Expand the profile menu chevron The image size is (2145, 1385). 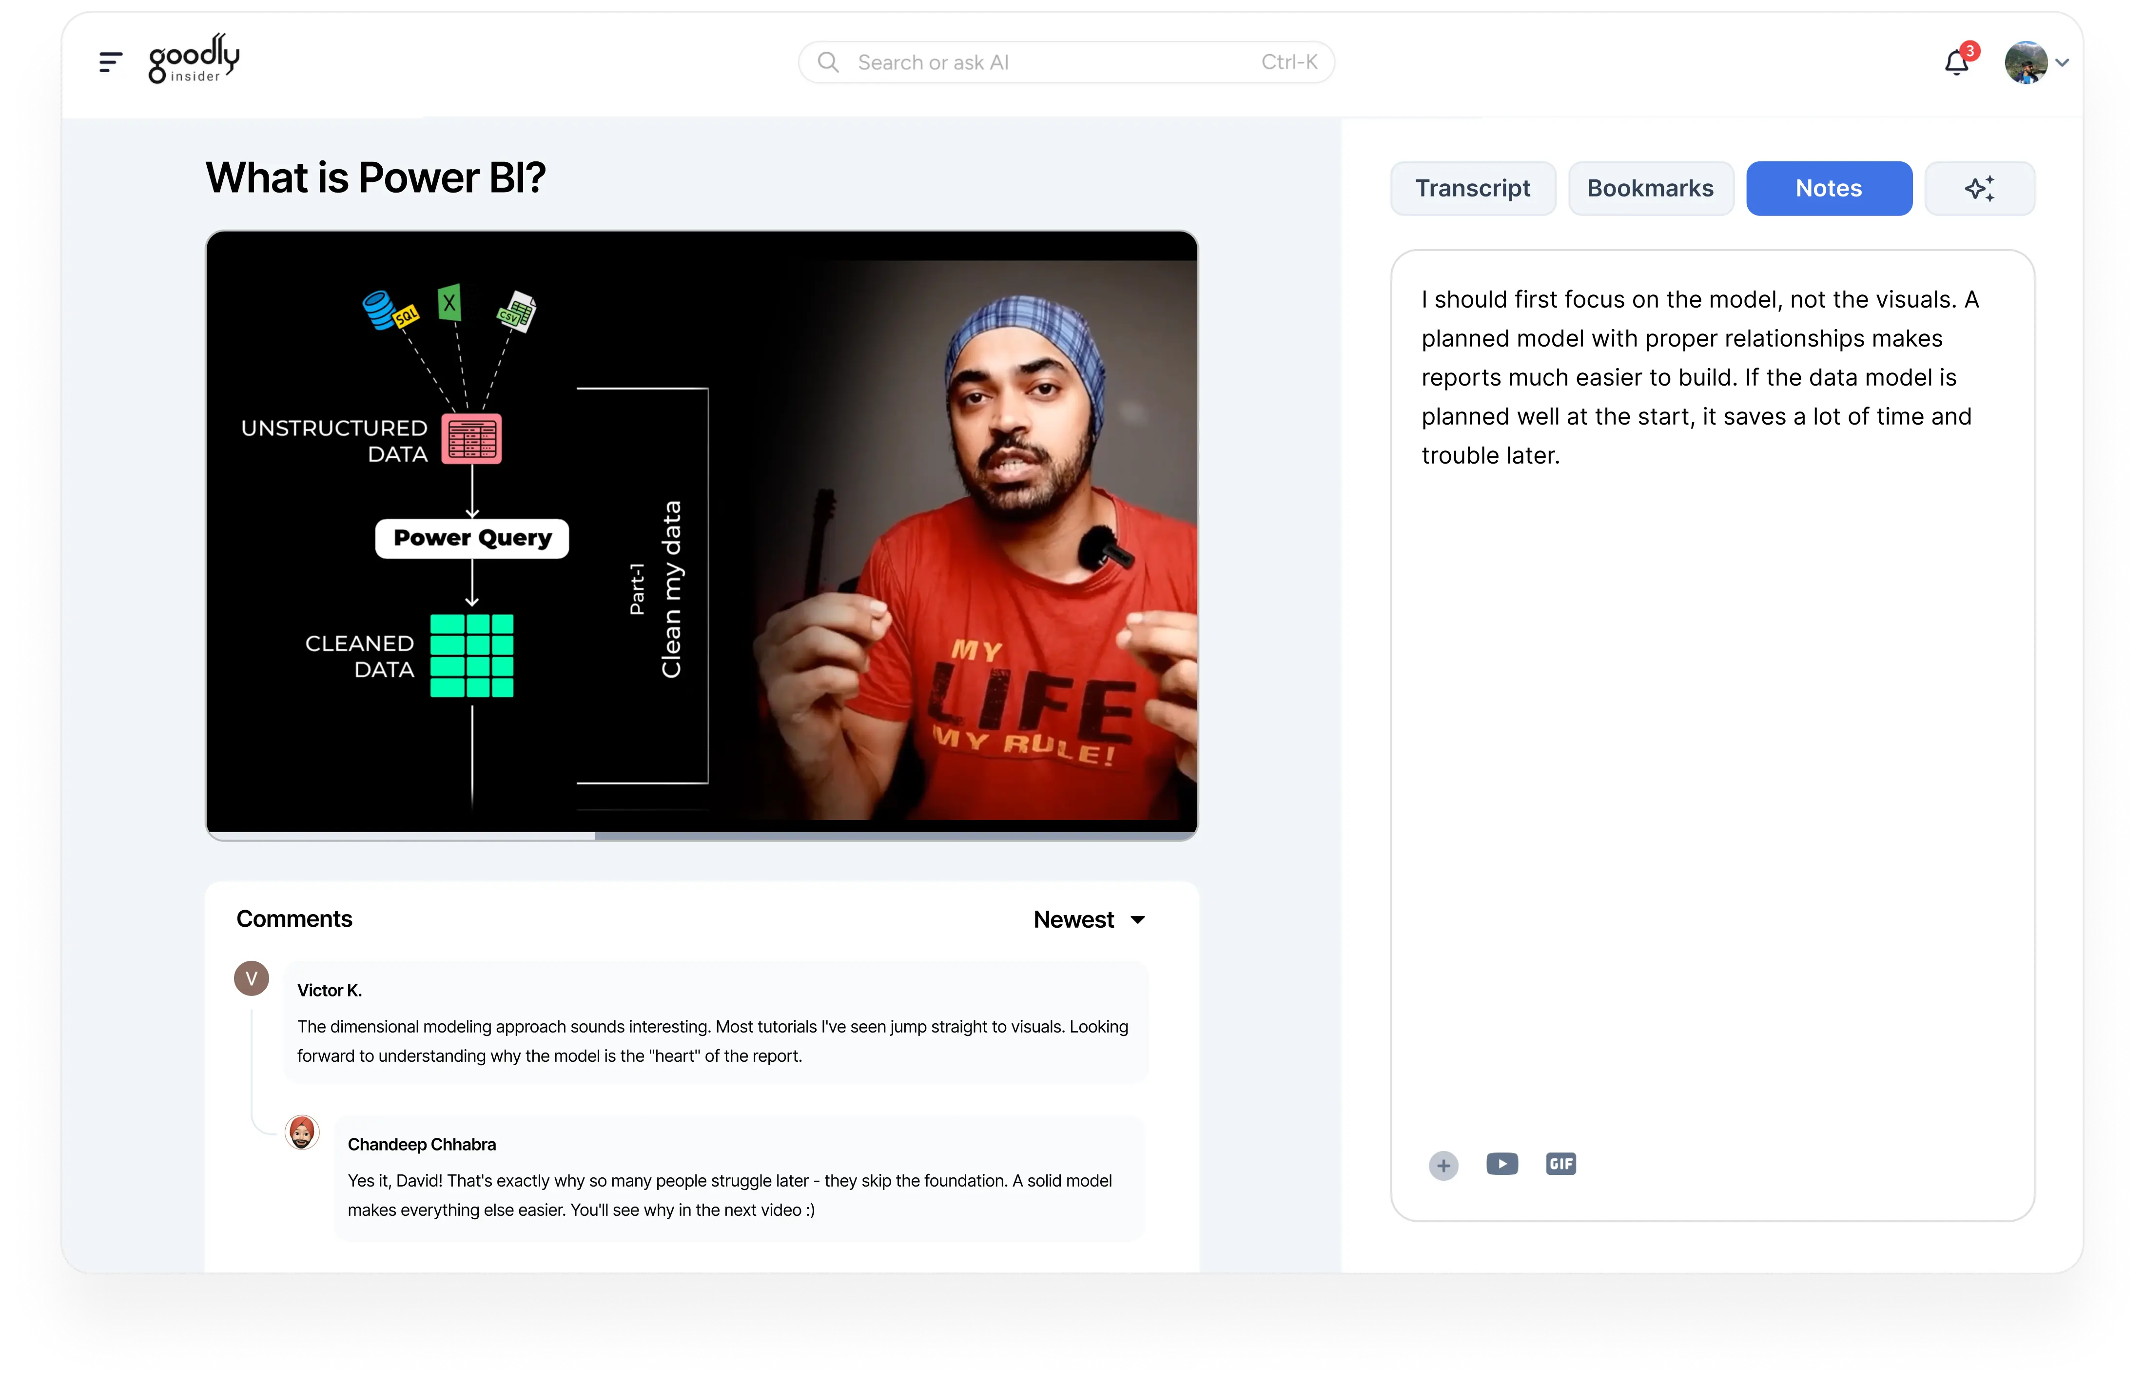(x=2062, y=63)
